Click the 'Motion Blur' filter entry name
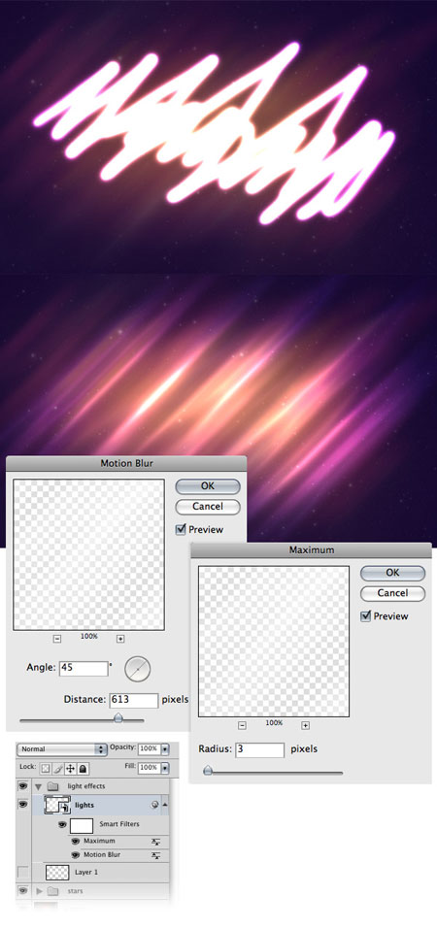The image size is (437, 929). [x=102, y=855]
